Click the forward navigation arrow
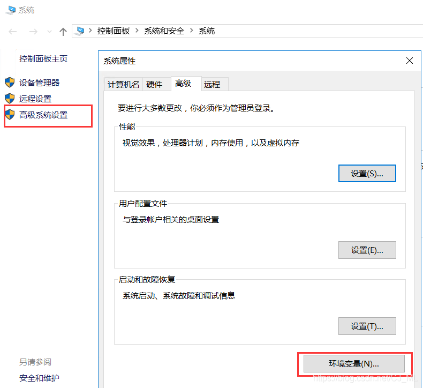 pyautogui.click(x=33, y=32)
